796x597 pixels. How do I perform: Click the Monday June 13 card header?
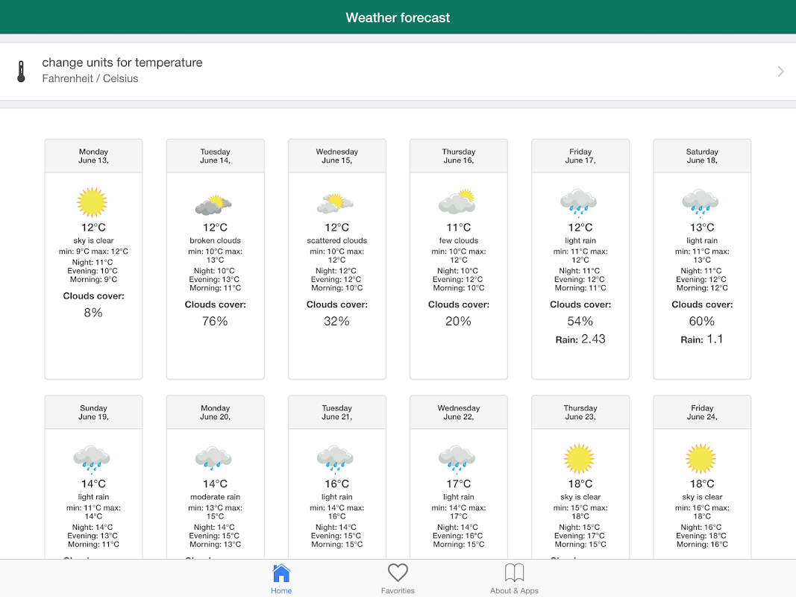coord(93,156)
